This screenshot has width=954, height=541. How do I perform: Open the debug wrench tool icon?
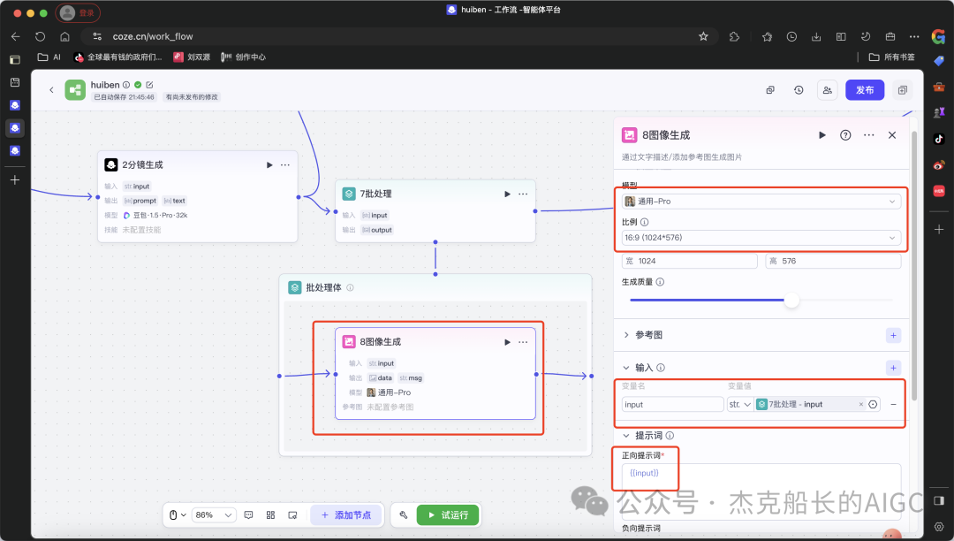404,515
